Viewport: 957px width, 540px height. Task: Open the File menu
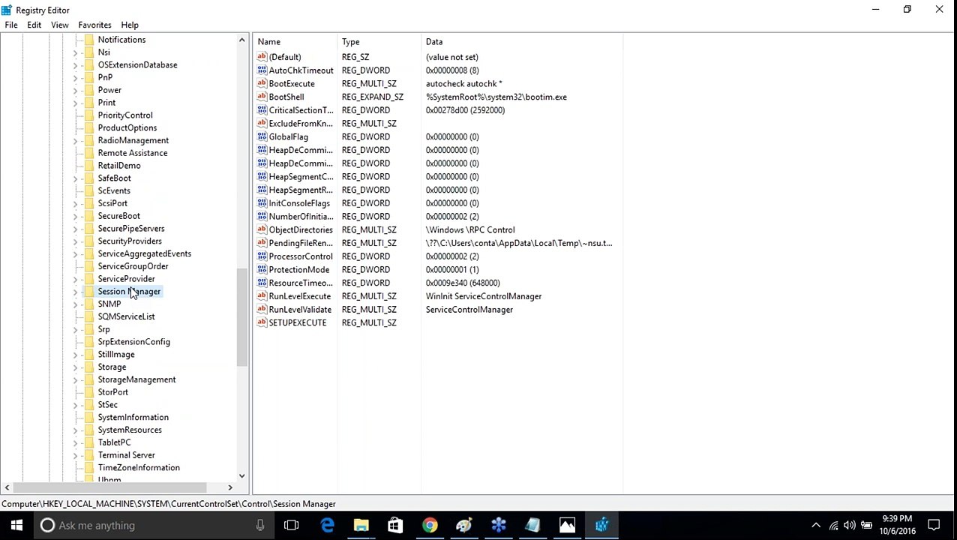pos(11,25)
